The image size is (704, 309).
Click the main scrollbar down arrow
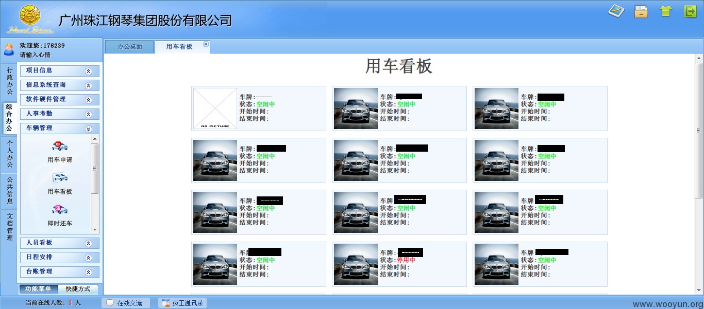point(698,291)
